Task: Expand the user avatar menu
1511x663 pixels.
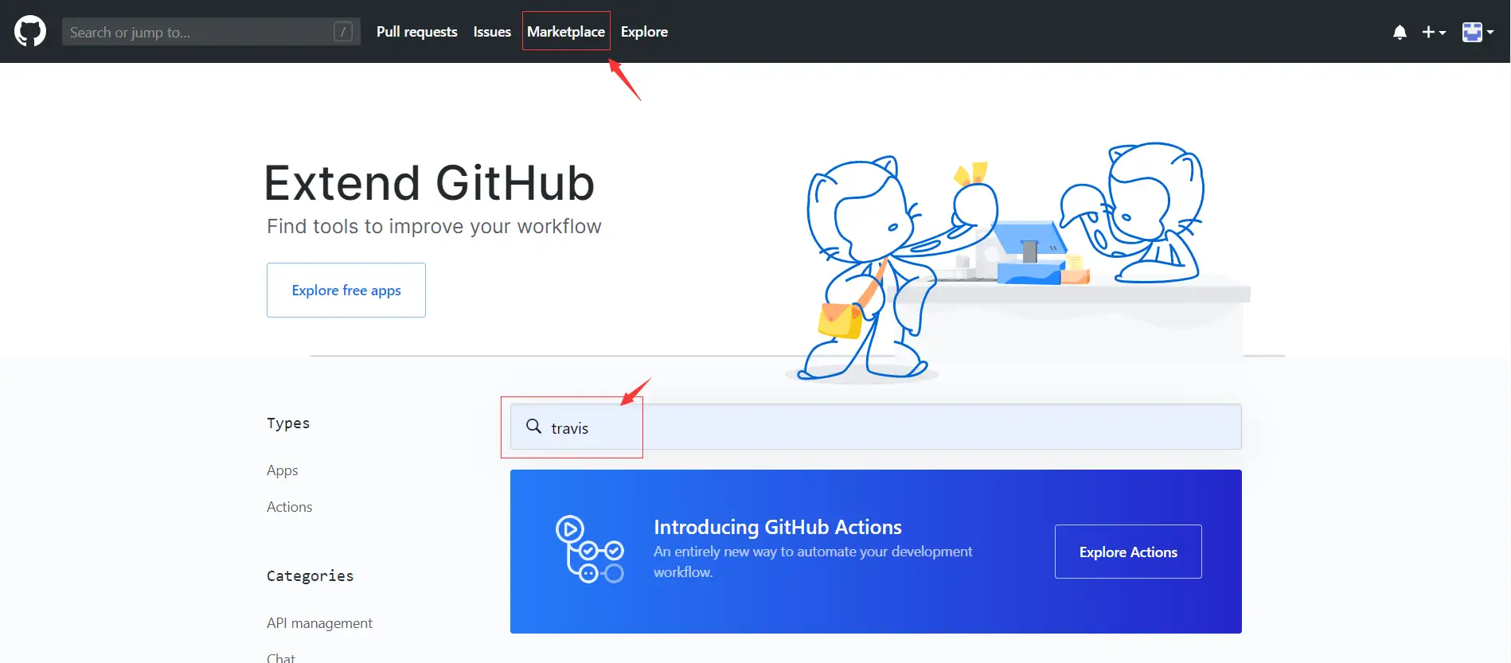Action: click(x=1477, y=32)
